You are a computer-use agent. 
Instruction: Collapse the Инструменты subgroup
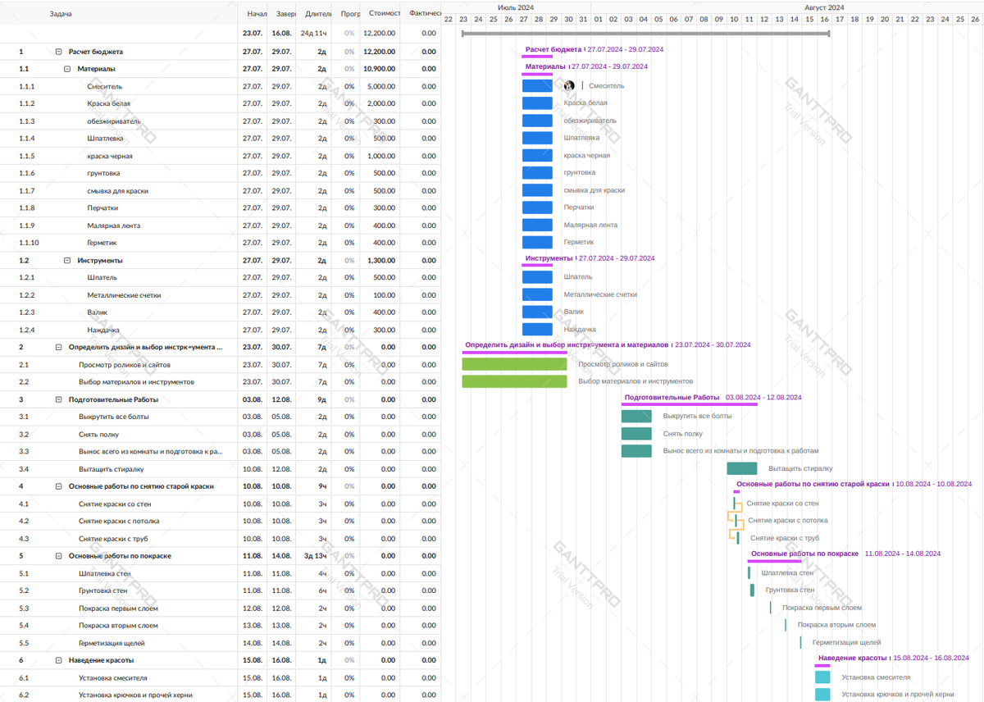point(67,261)
